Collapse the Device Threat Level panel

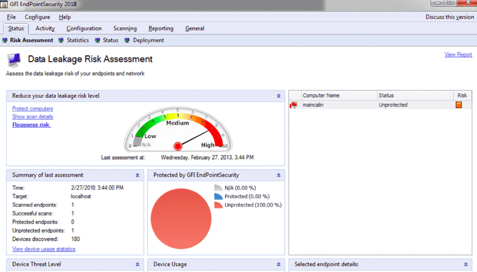point(137,265)
